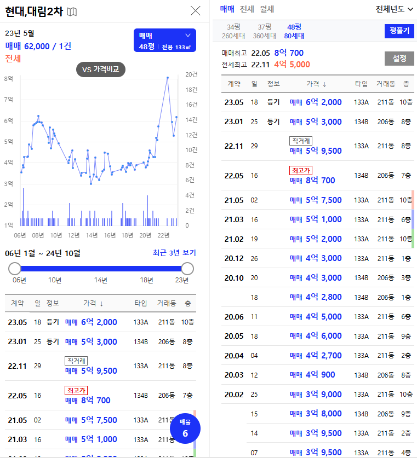Select the 매매 3억 8,000 row
Image resolution: width=417 pixels, height=458 pixels.
point(318,414)
